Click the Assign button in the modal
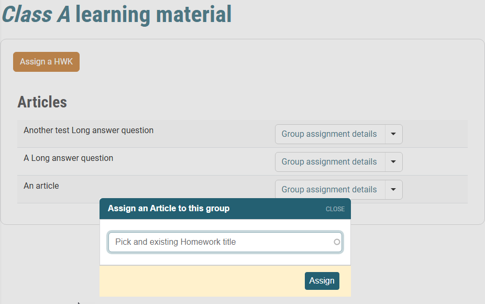Viewport: 485px width, 304px height. click(322, 280)
